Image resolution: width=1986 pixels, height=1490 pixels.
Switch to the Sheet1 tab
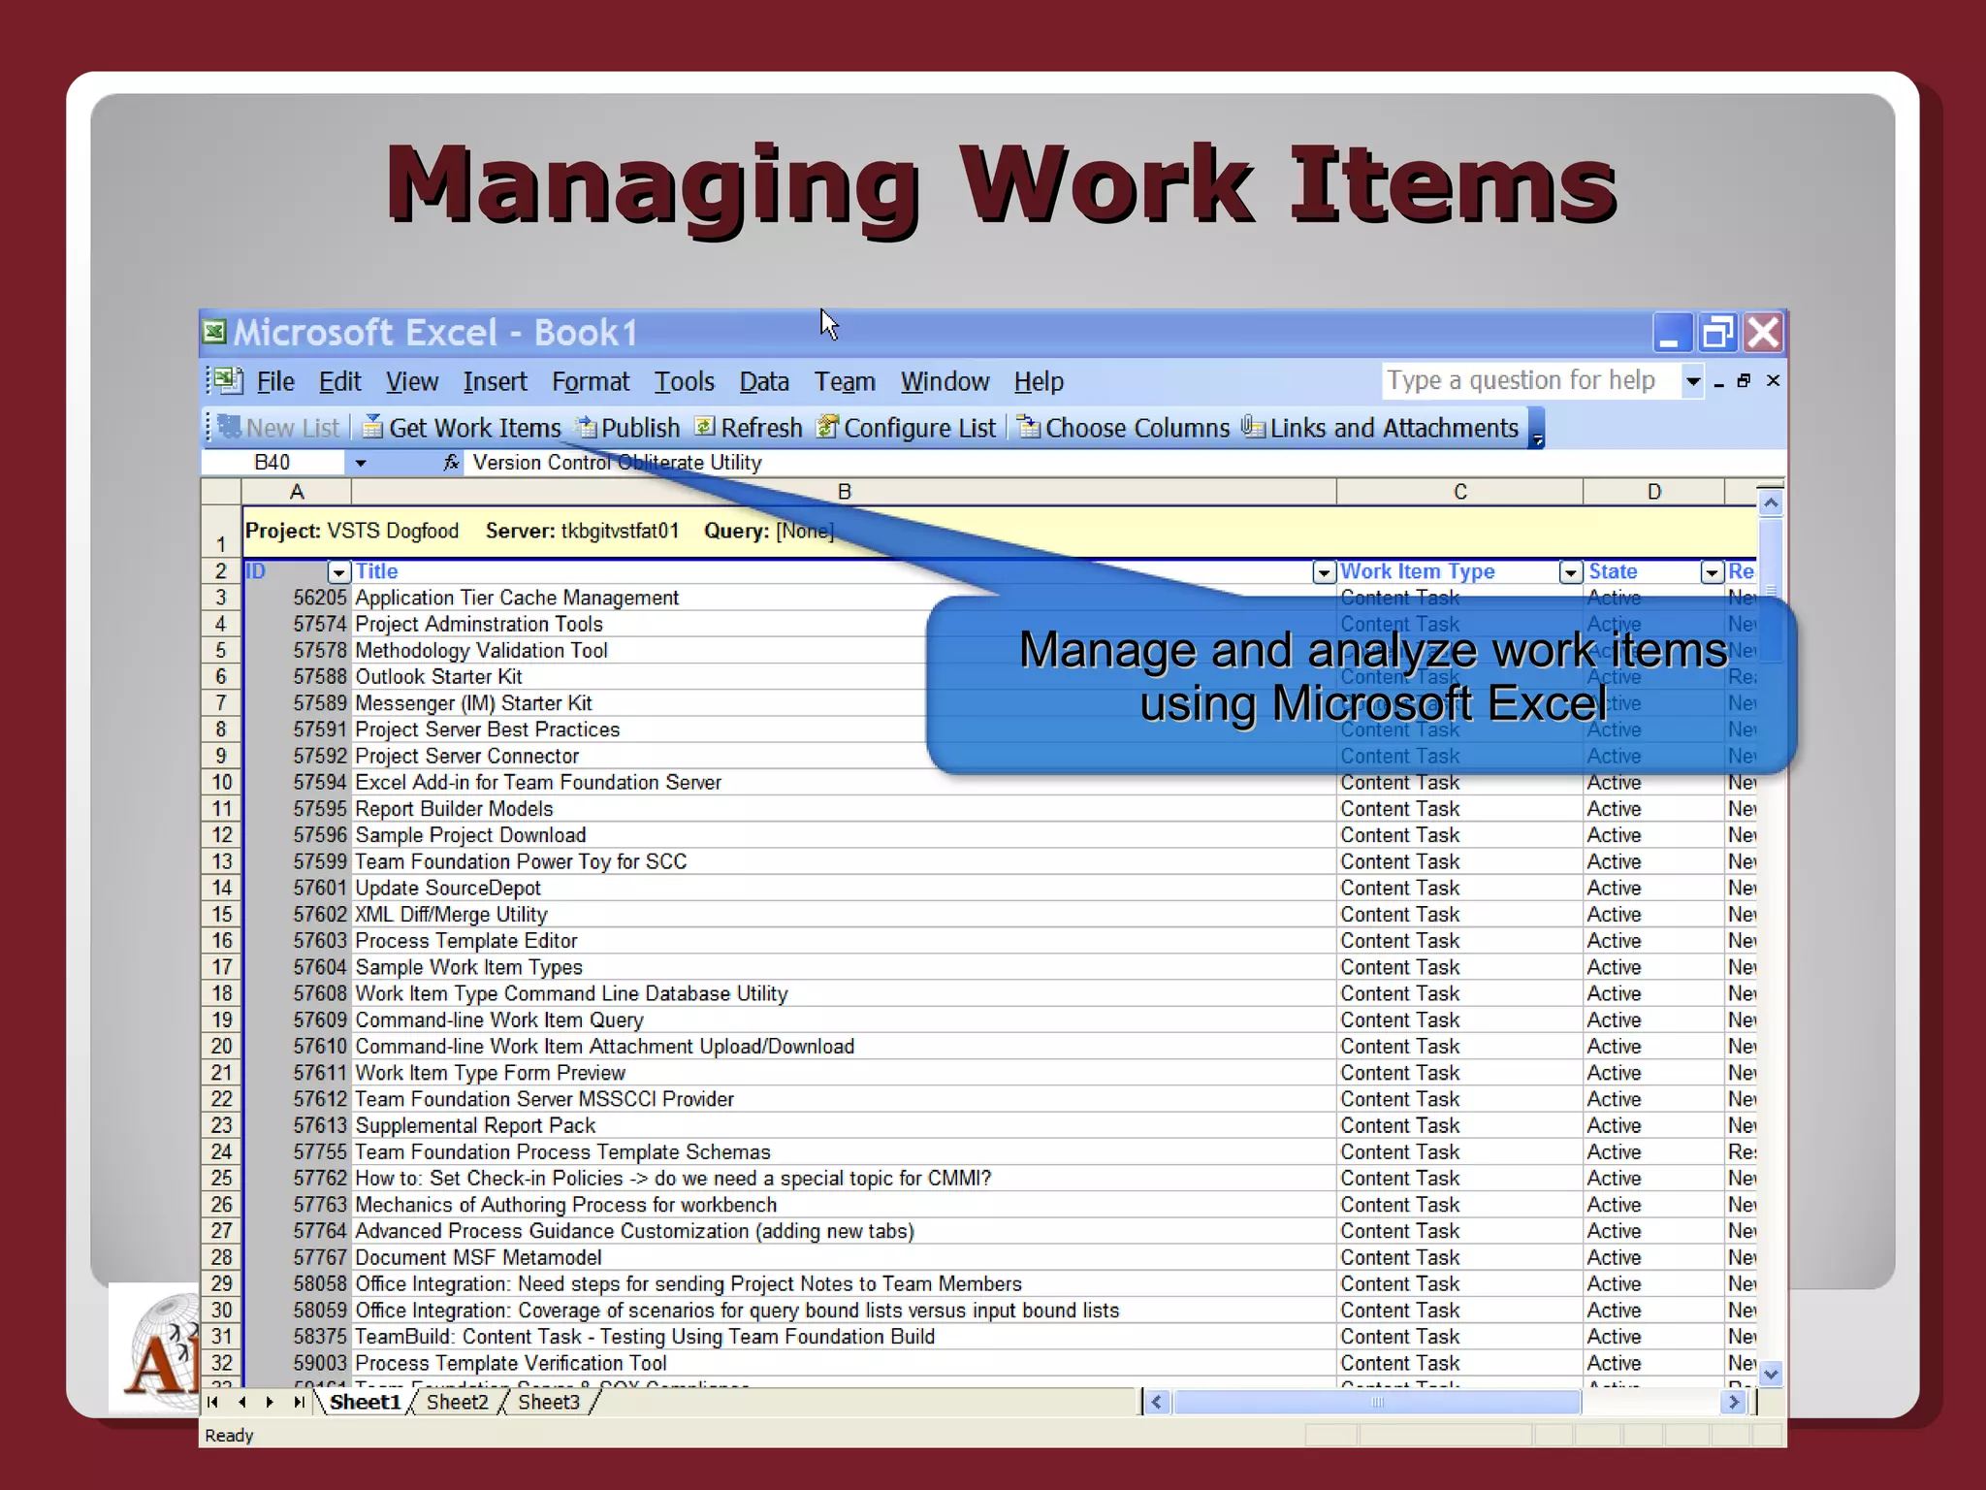366,1402
